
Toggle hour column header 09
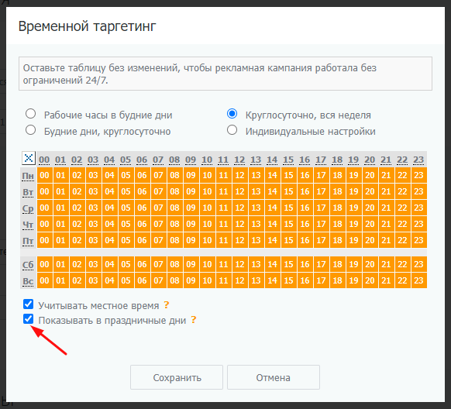(191, 160)
